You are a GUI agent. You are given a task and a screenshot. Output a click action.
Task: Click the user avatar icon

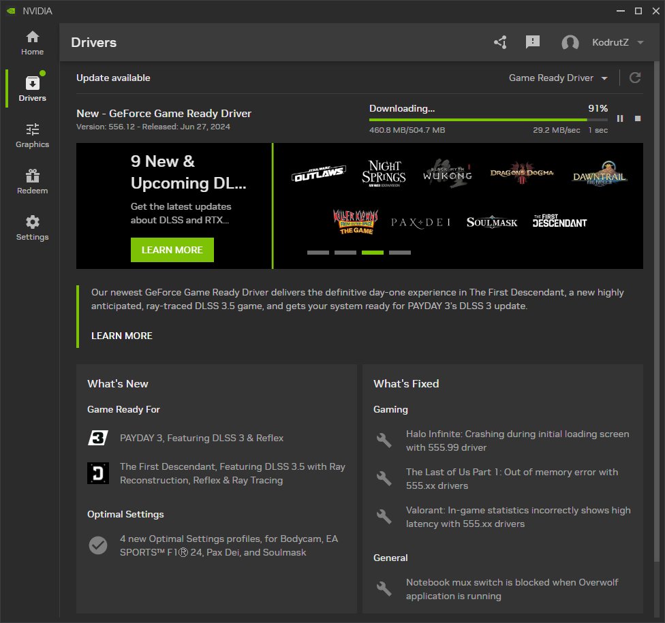coord(570,42)
